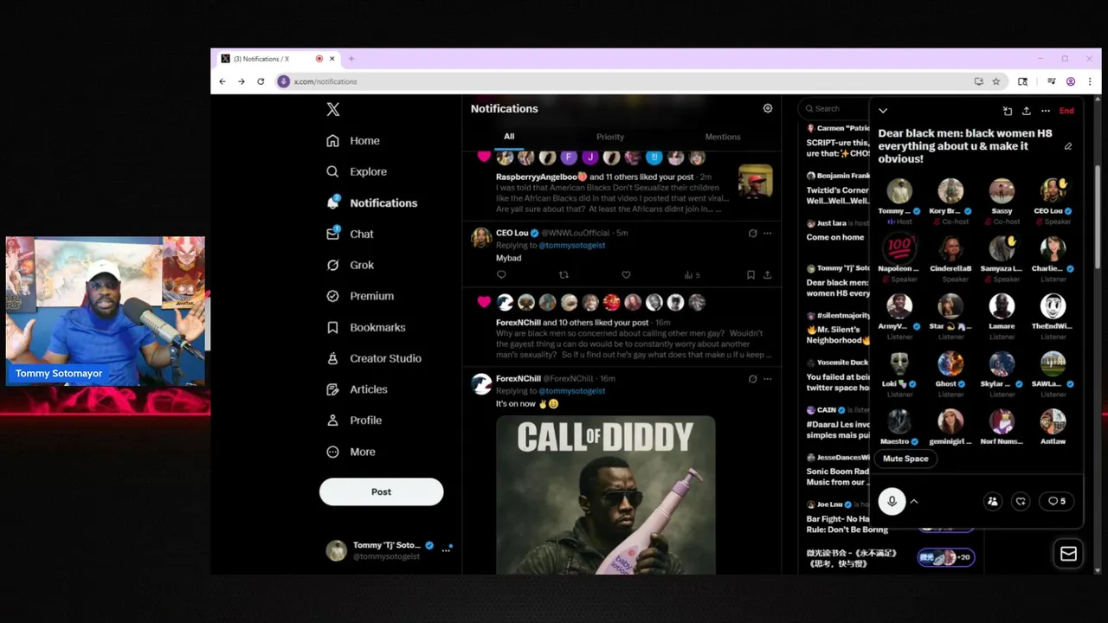Open Chrome's three-dot menu
The width and height of the screenshot is (1108, 623).
(1088, 81)
